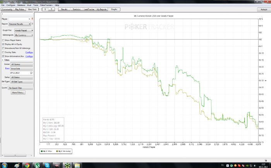Switch to the Play Poker tab
Image resolution: width=271 pixels, height=168 pixels.
coord(19,9)
